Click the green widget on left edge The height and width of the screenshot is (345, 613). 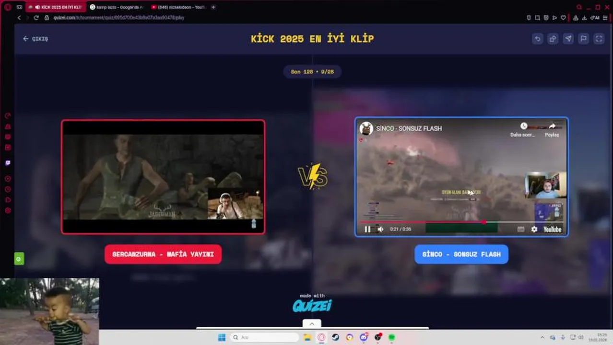[x=19, y=259]
